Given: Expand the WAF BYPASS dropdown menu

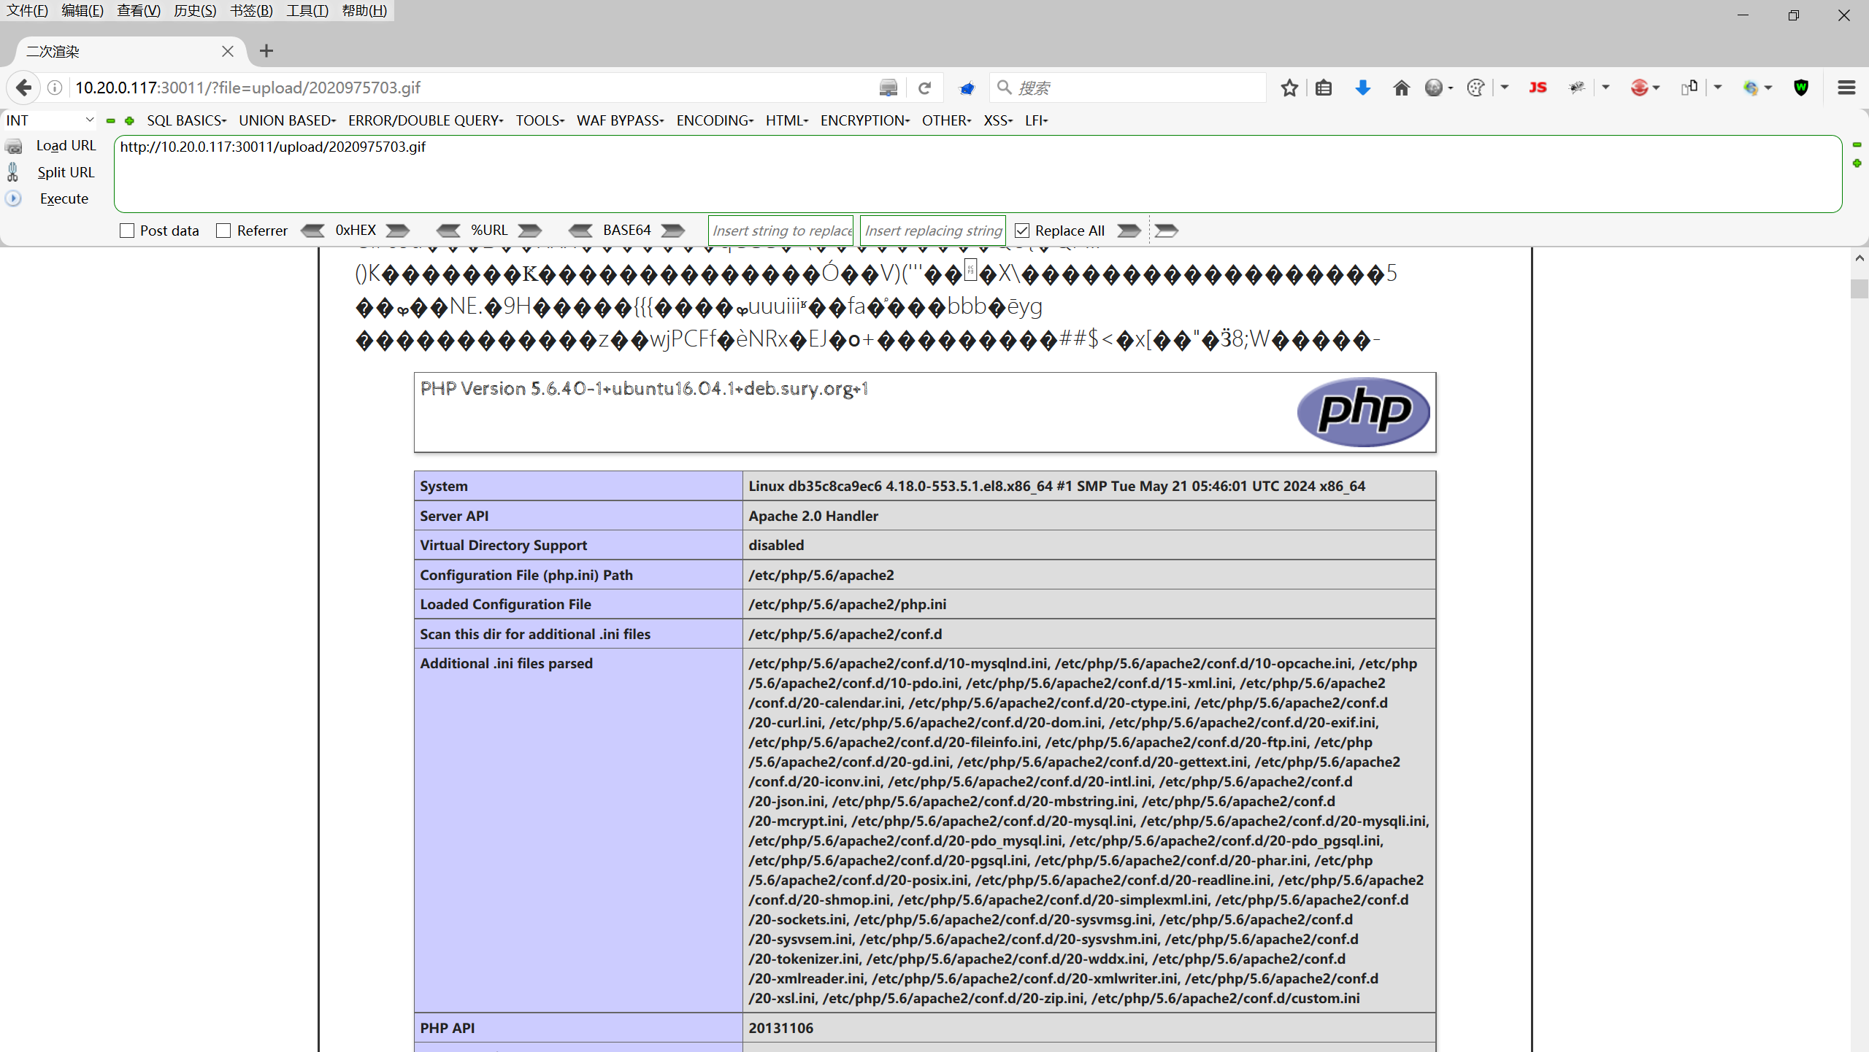Looking at the screenshot, I should [620, 120].
